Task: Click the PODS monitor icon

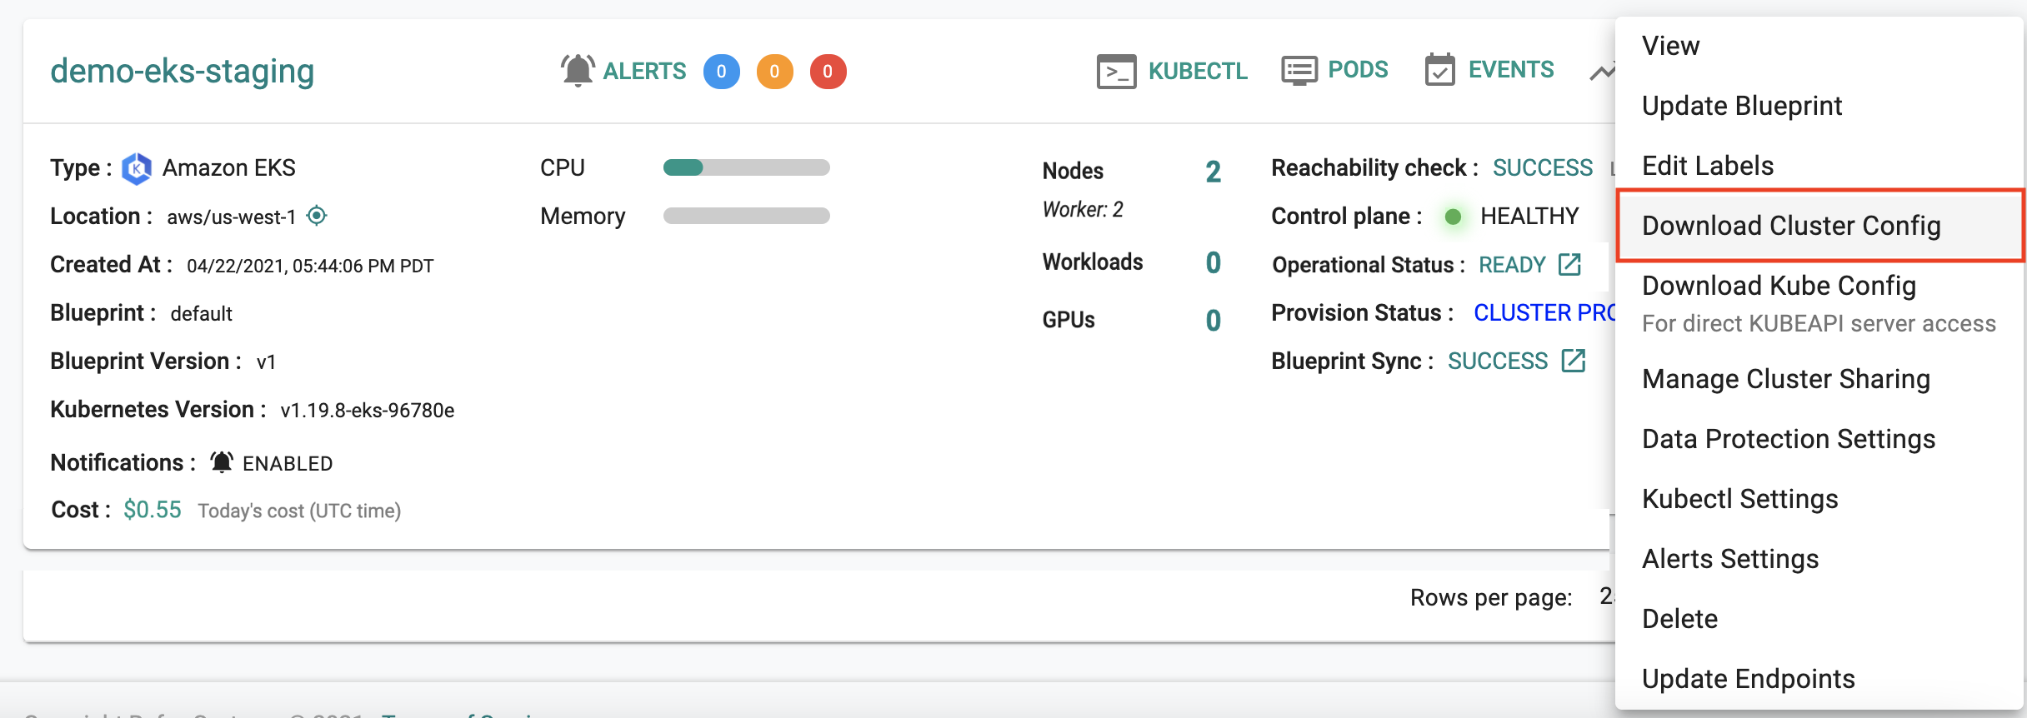Action: click(x=1299, y=71)
